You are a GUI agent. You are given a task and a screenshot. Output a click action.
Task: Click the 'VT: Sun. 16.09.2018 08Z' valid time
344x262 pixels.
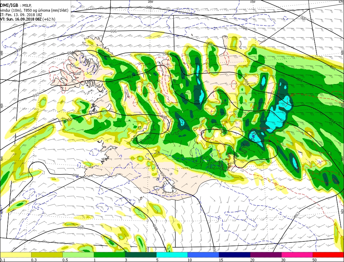click(x=21, y=19)
